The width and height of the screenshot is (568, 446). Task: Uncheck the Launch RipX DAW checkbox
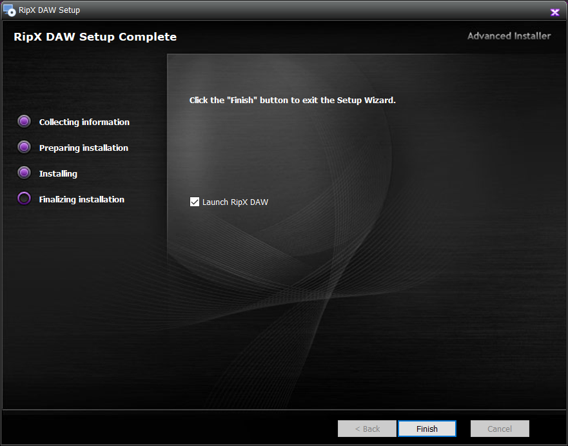195,202
